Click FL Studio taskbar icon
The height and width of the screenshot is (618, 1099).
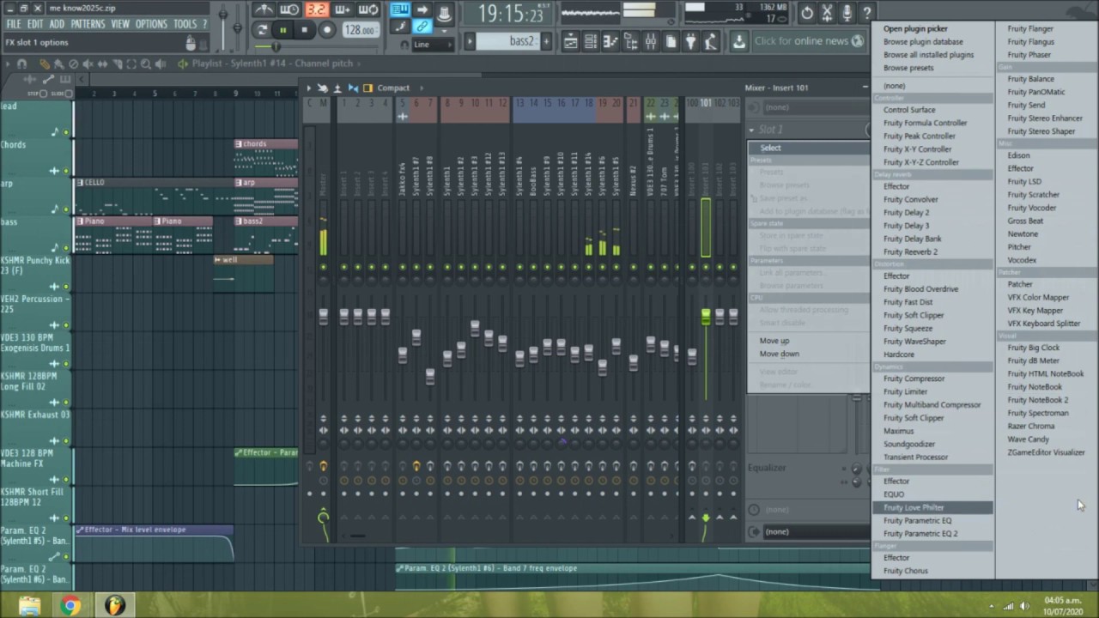tap(114, 606)
